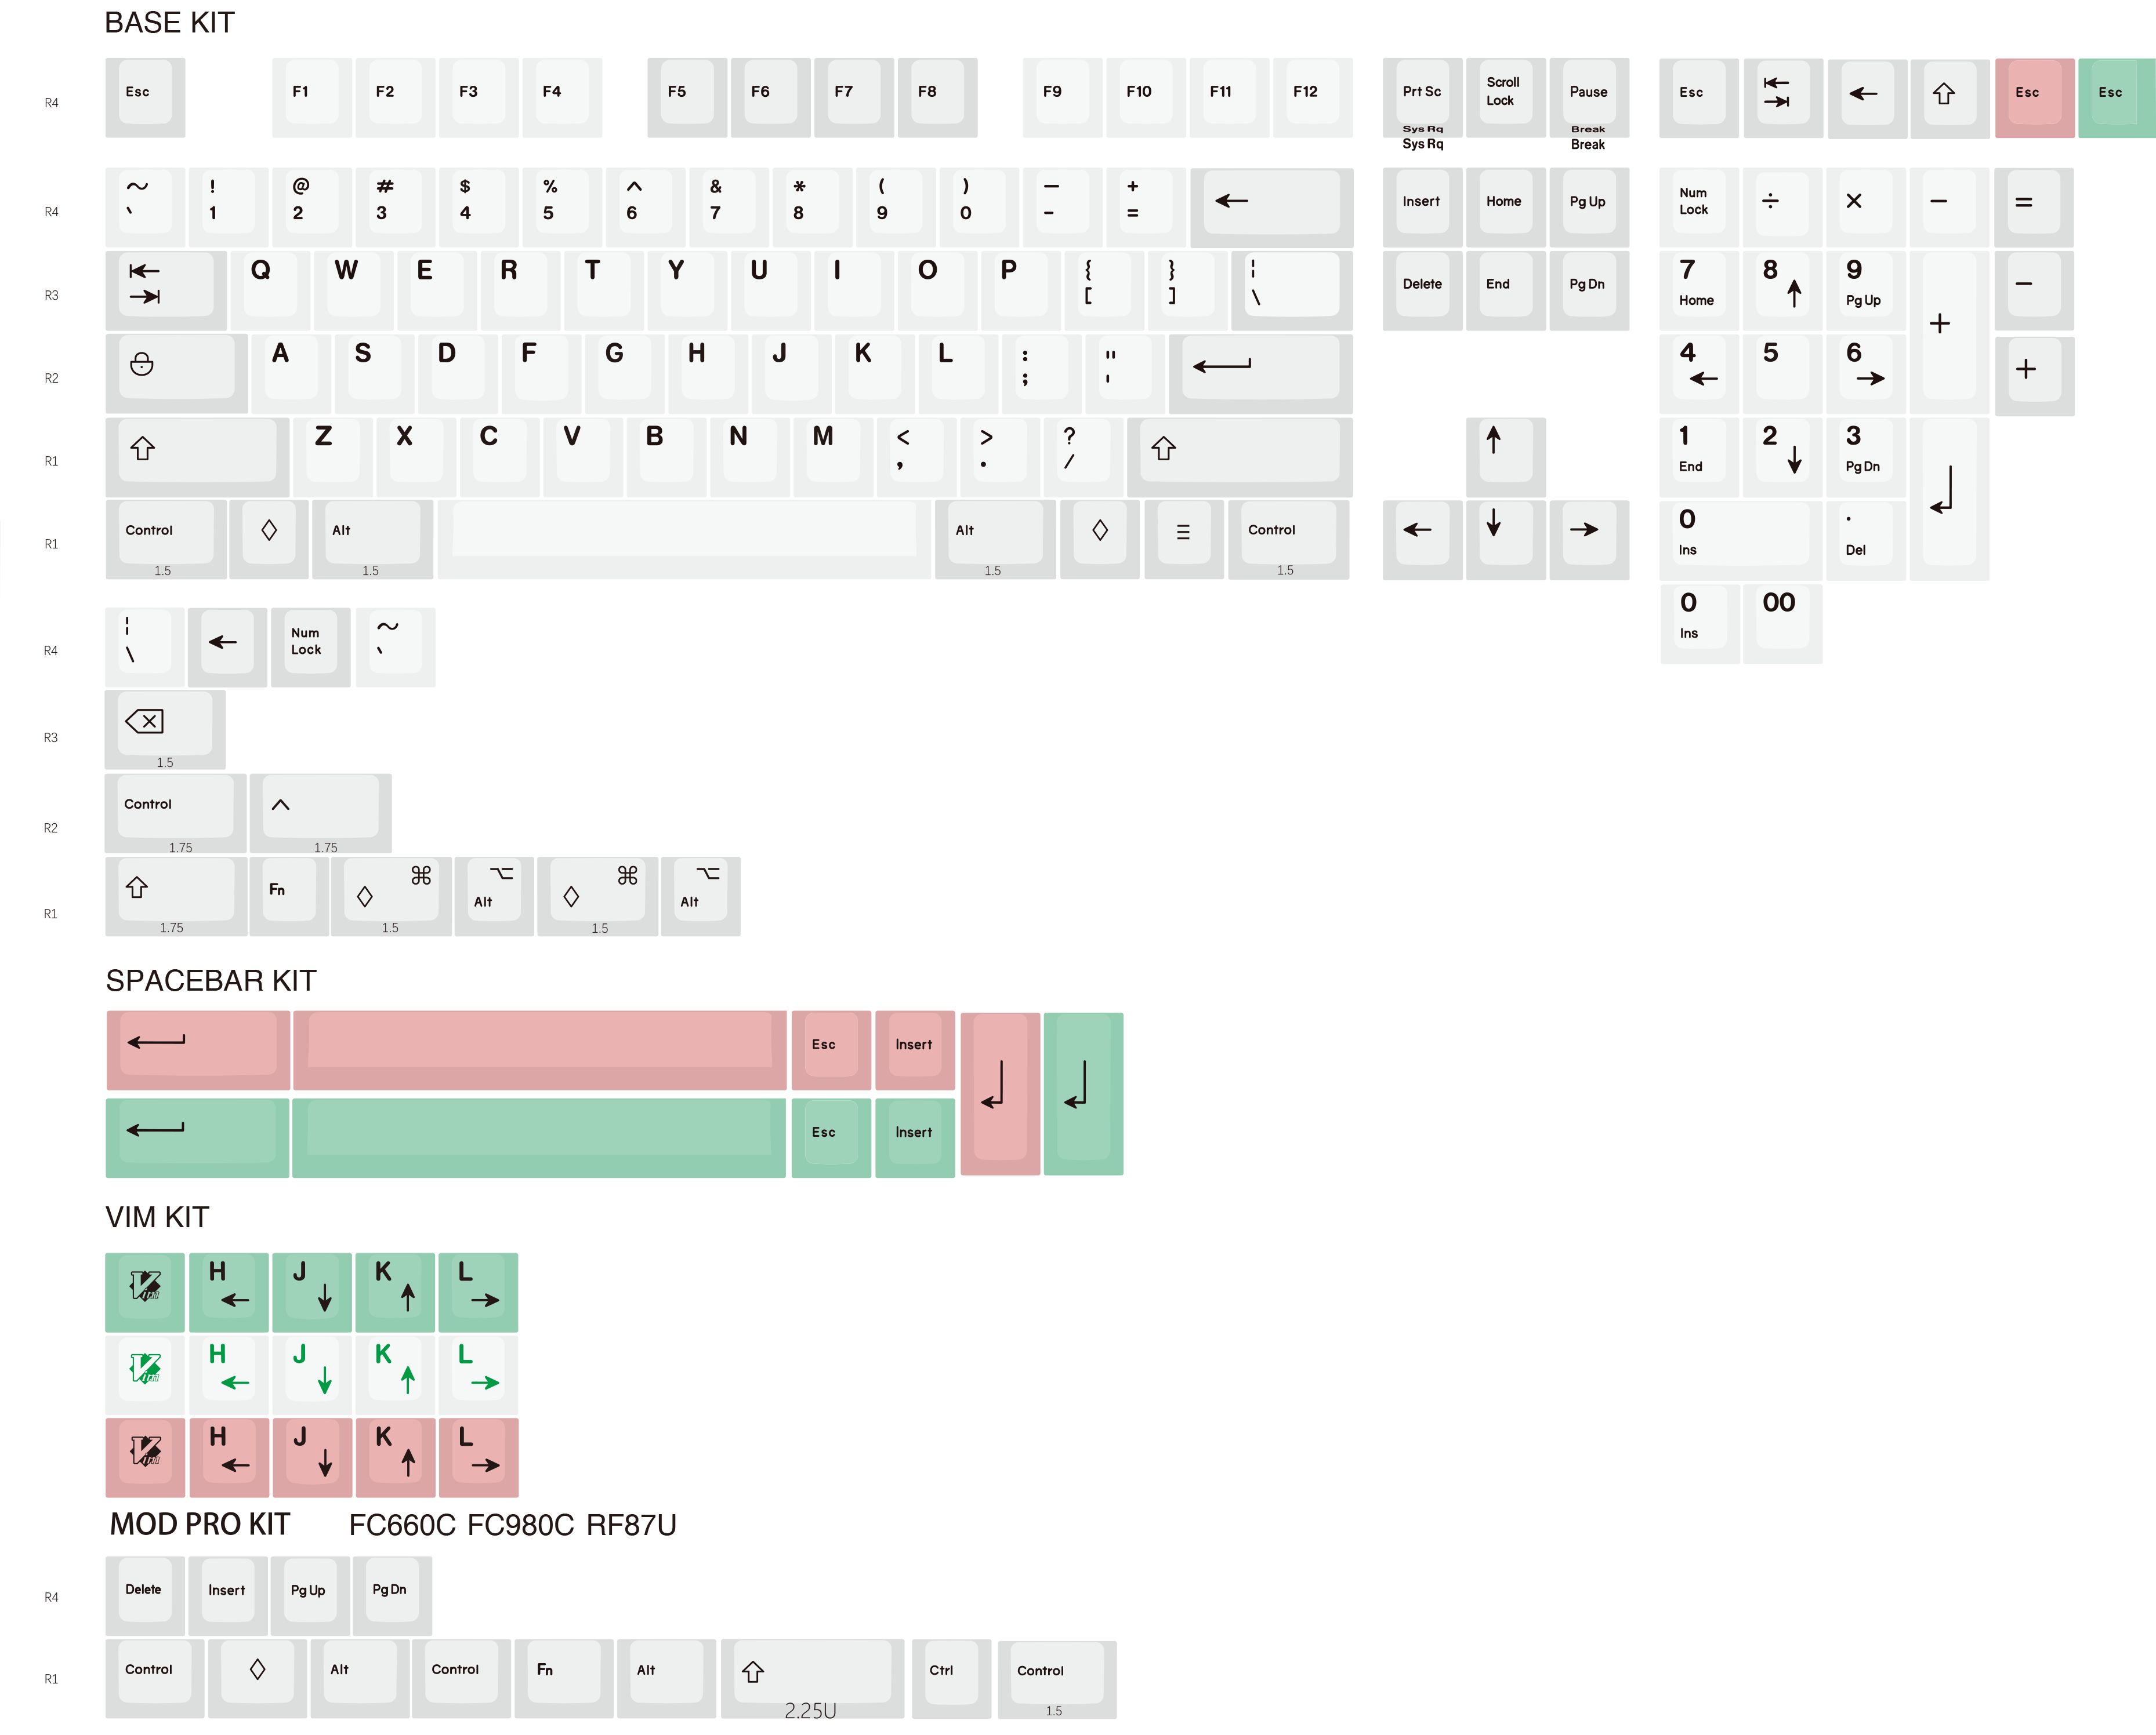Click the "MOD PRO KIT" heading

pos(200,1524)
